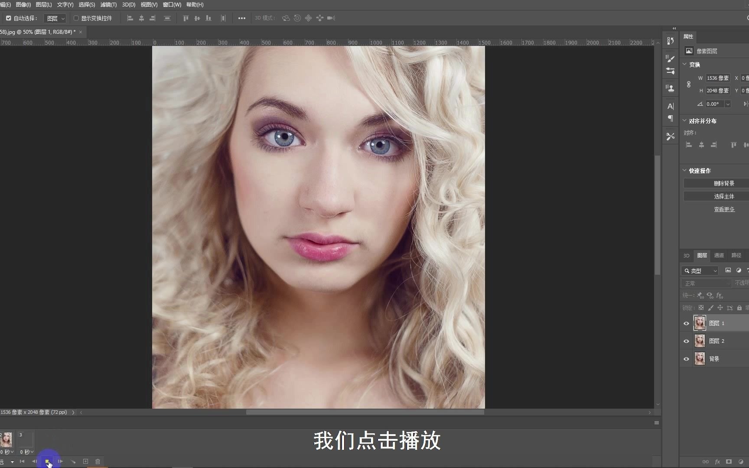Viewport: 749px width, 468px height.
Task: Add a new frame in the timeline
Action: pos(85,461)
